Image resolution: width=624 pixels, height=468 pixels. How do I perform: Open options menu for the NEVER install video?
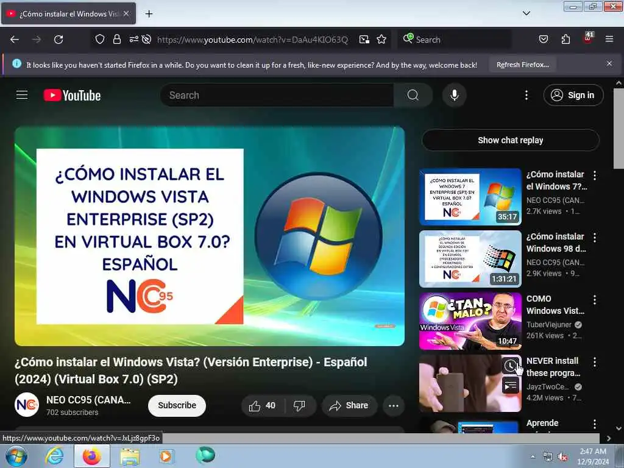coord(595,362)
